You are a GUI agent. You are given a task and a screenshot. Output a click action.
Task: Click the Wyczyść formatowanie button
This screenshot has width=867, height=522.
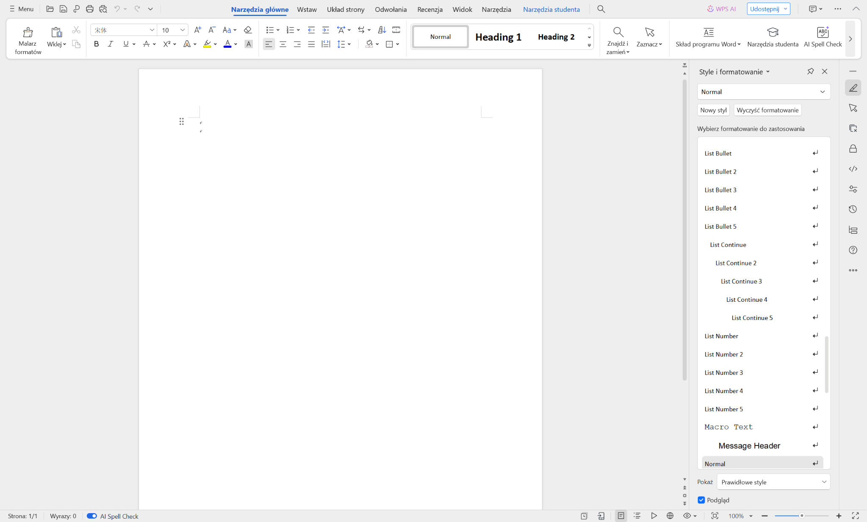[767, 110]
